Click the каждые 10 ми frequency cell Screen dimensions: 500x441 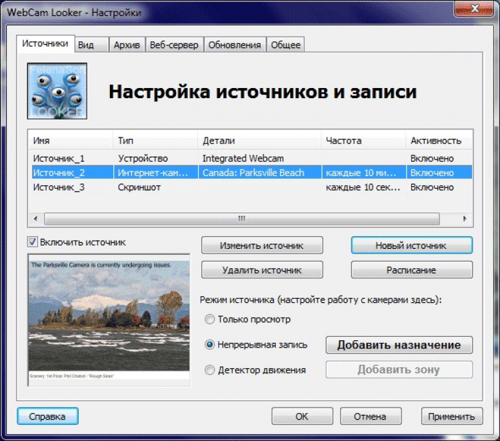[361, 173]
